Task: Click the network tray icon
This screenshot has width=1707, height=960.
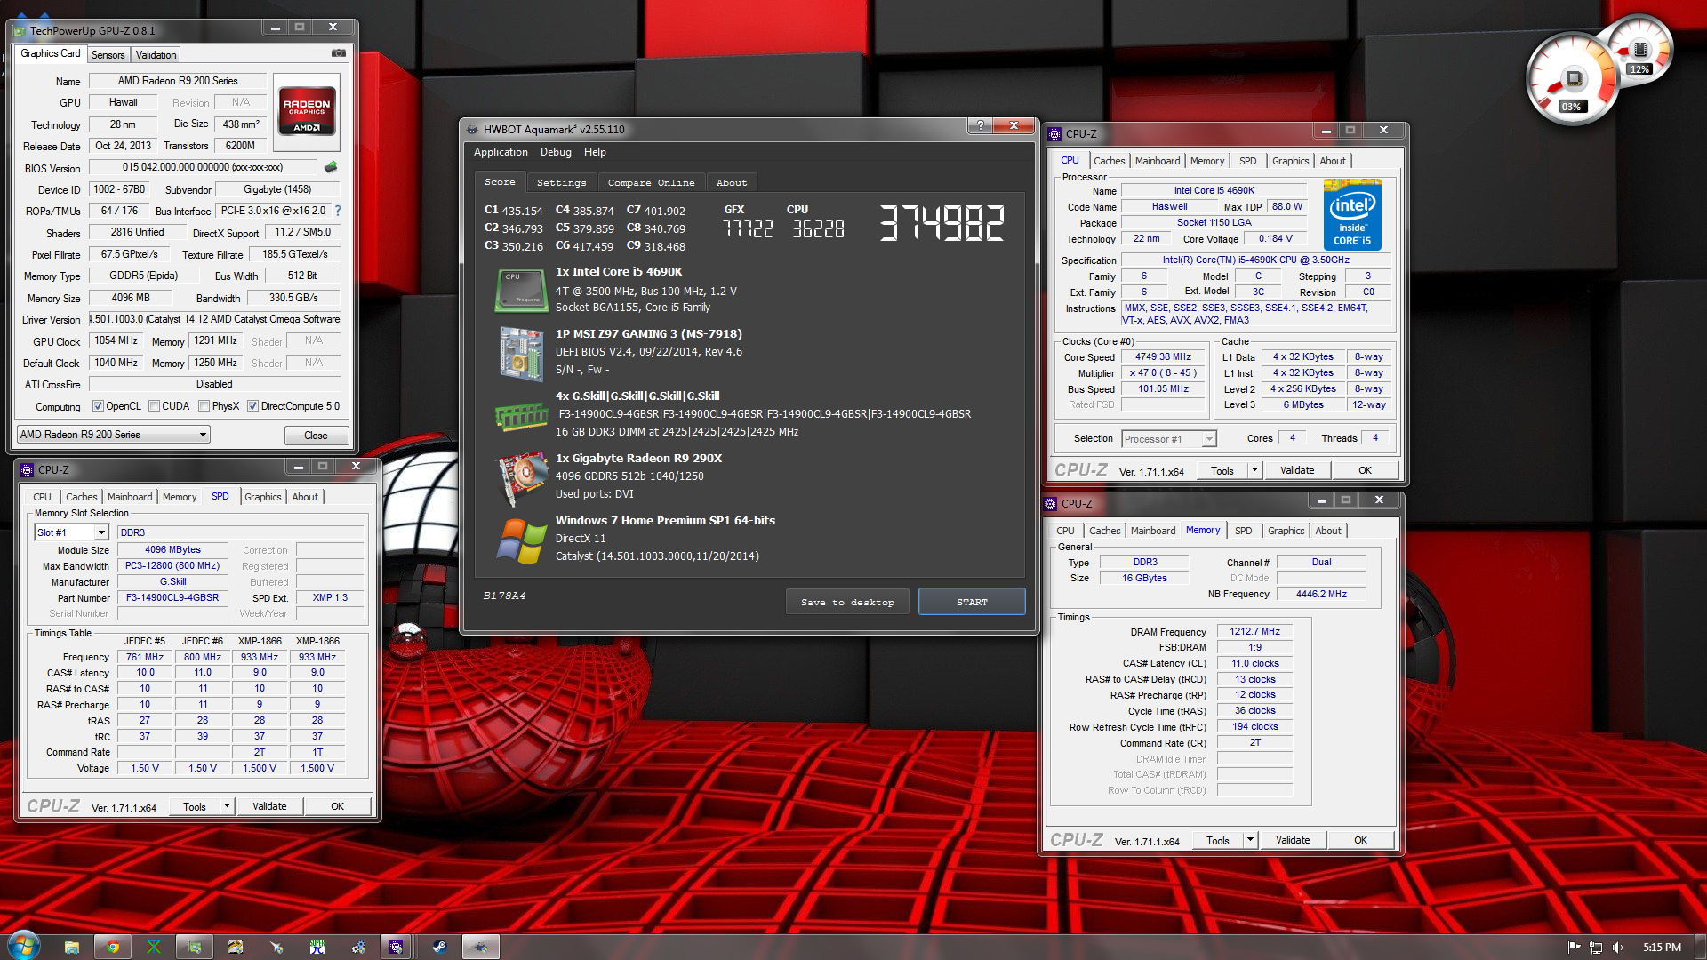Action: click(1596, 948)
